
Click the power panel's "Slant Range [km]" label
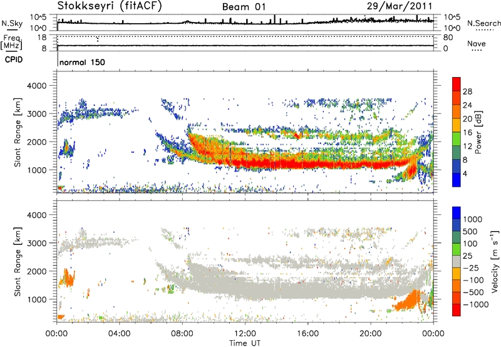click(x=18, y=132)
